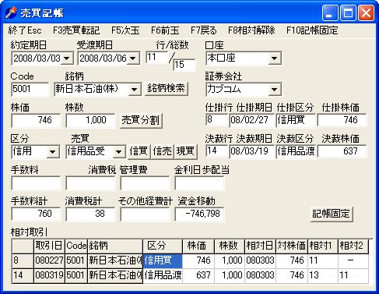Expand the 証券会社 broker dropdown
The width and height of the screenshot is (379, 294).
[275, 89]
